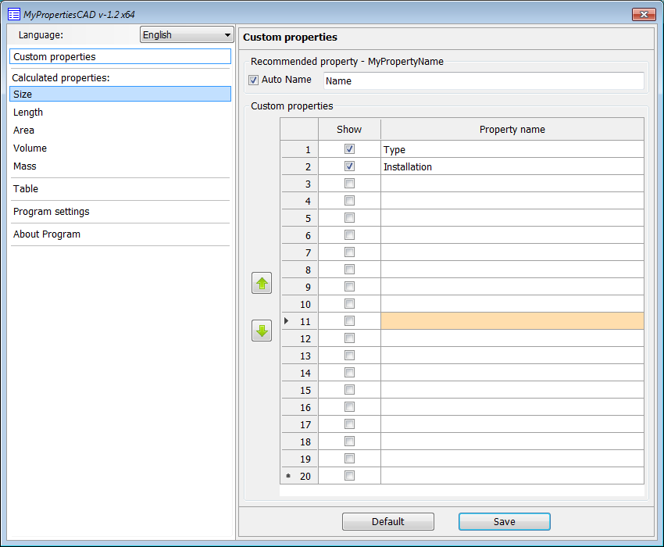Select Custom properties in sidebar
The image size is (664, 547).
[x=120, y=56]
